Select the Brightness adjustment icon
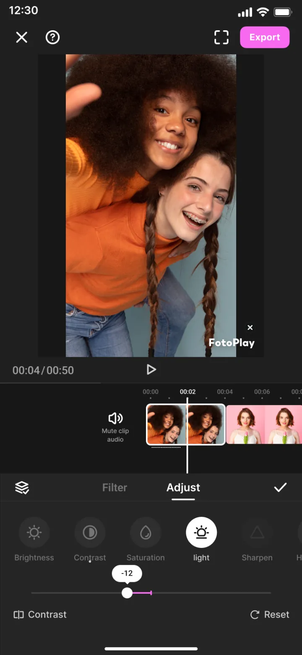 (x=34, y=533)
